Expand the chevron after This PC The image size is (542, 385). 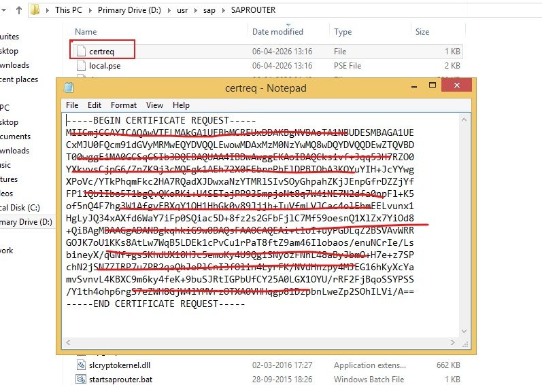pyautogui.click(x=90, y=10)
